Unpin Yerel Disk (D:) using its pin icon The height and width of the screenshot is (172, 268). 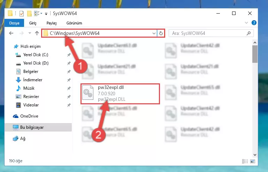tap(69, 63)
